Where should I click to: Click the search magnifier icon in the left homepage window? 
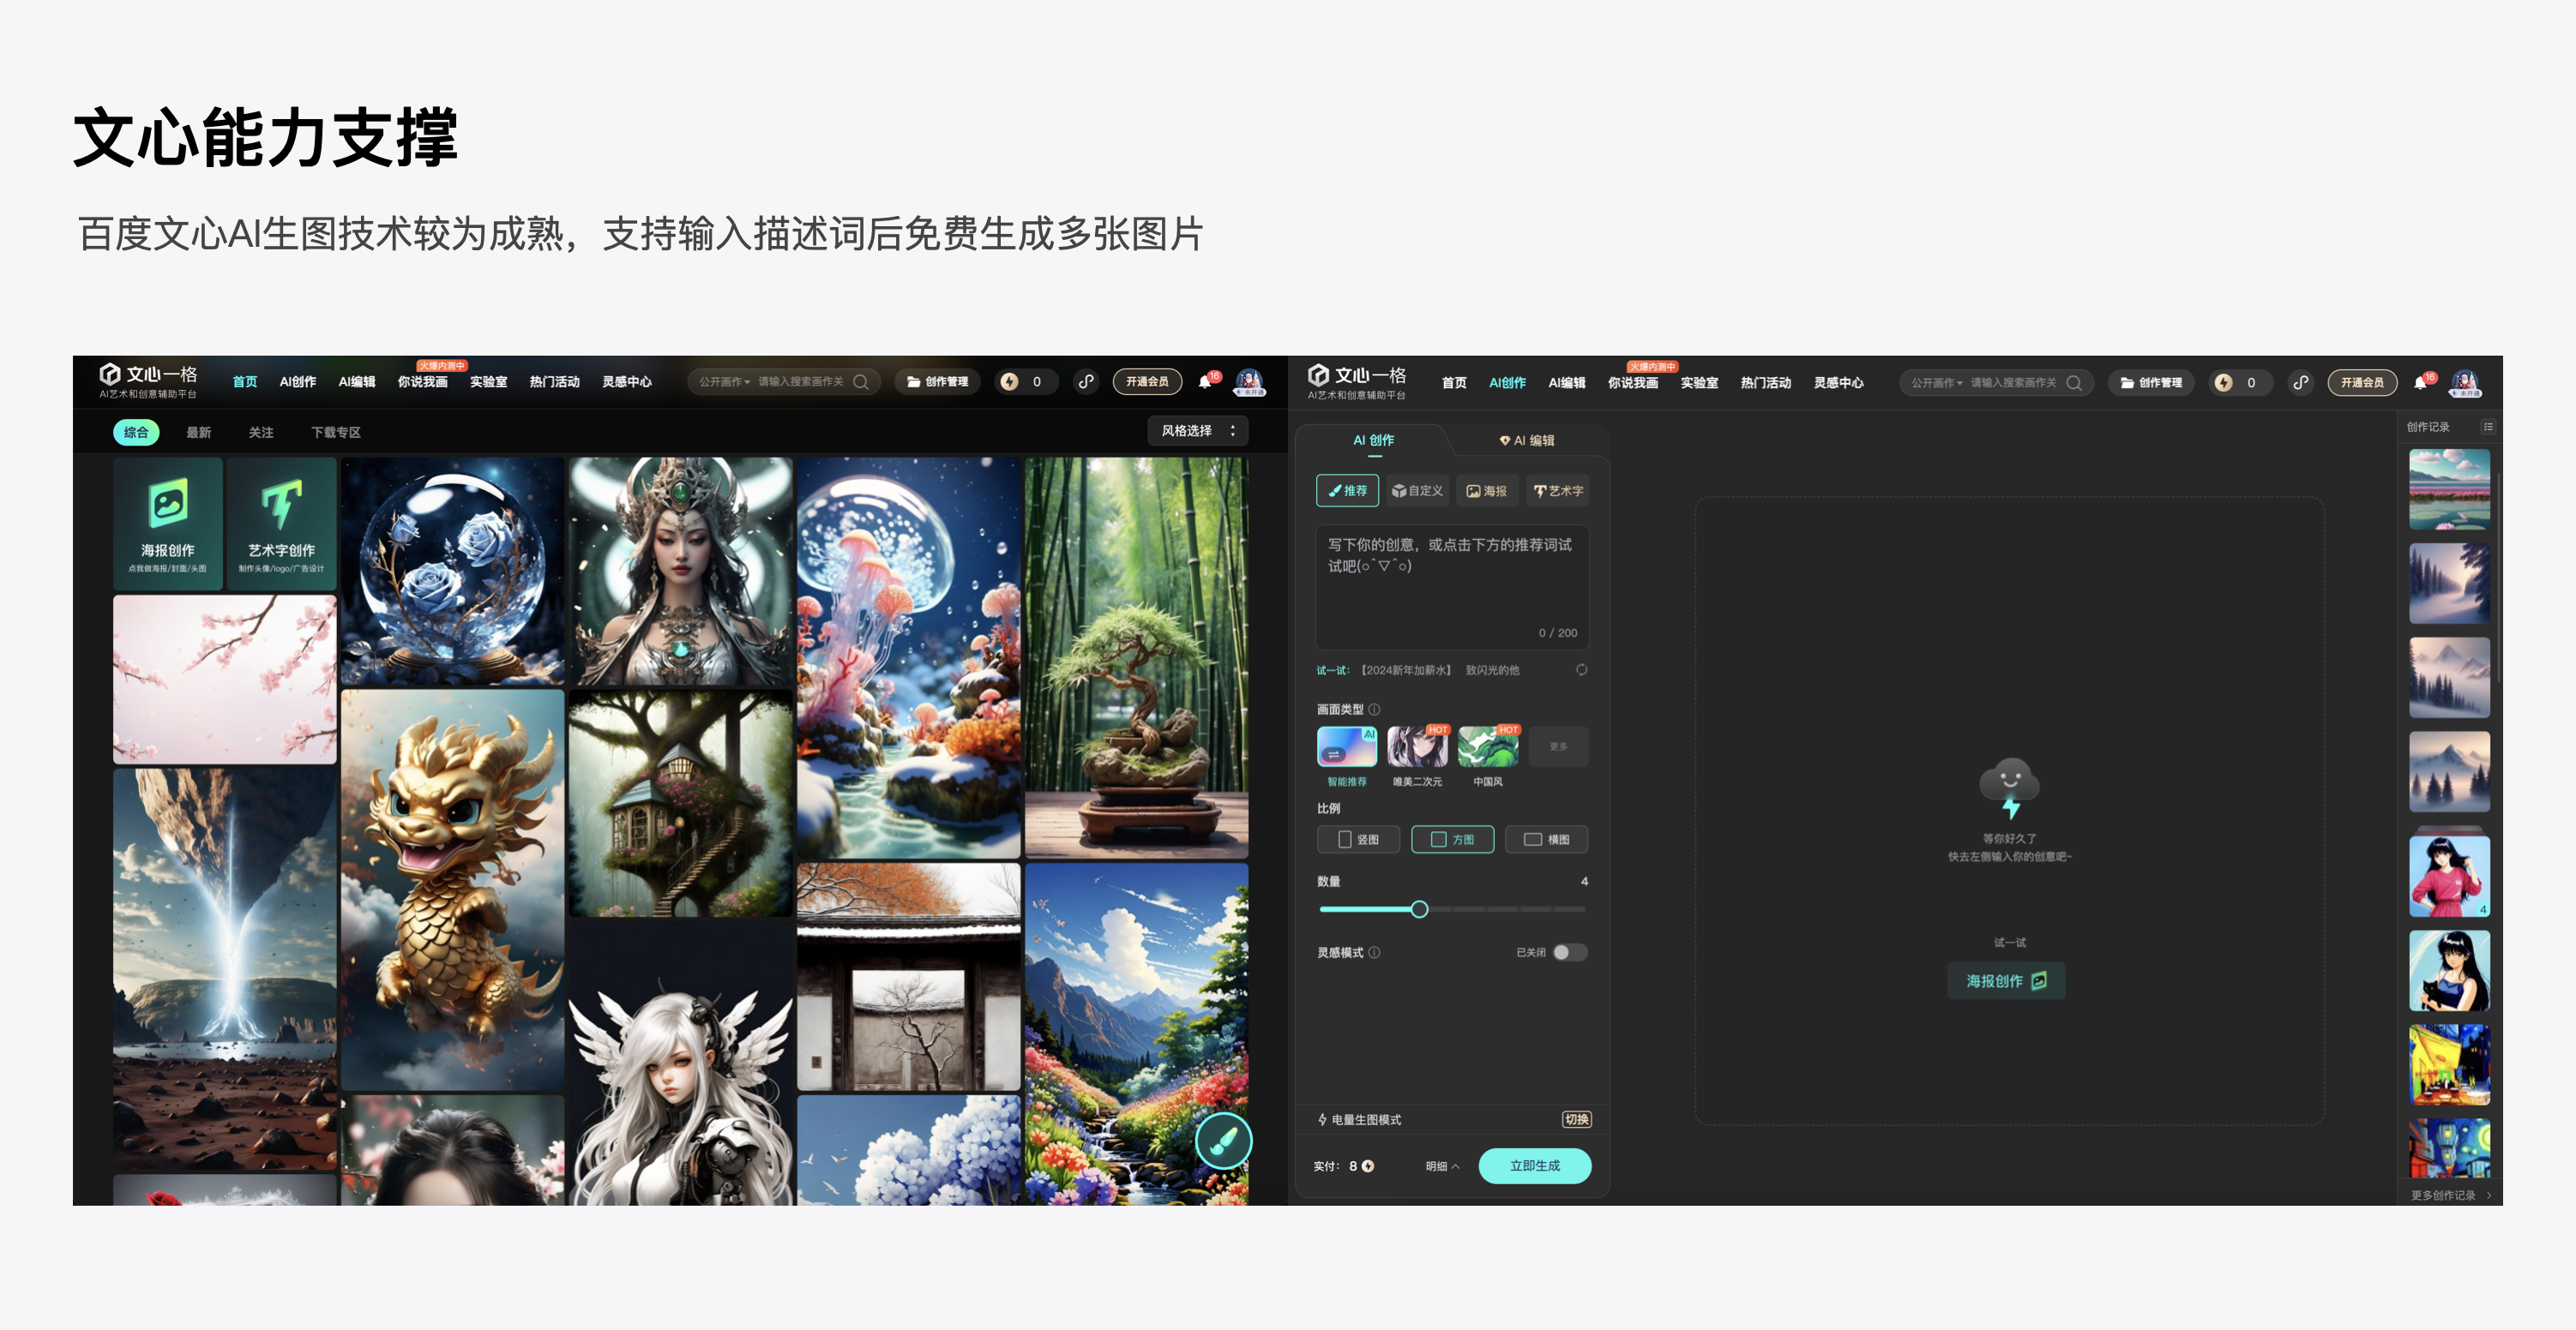(861, 381)
